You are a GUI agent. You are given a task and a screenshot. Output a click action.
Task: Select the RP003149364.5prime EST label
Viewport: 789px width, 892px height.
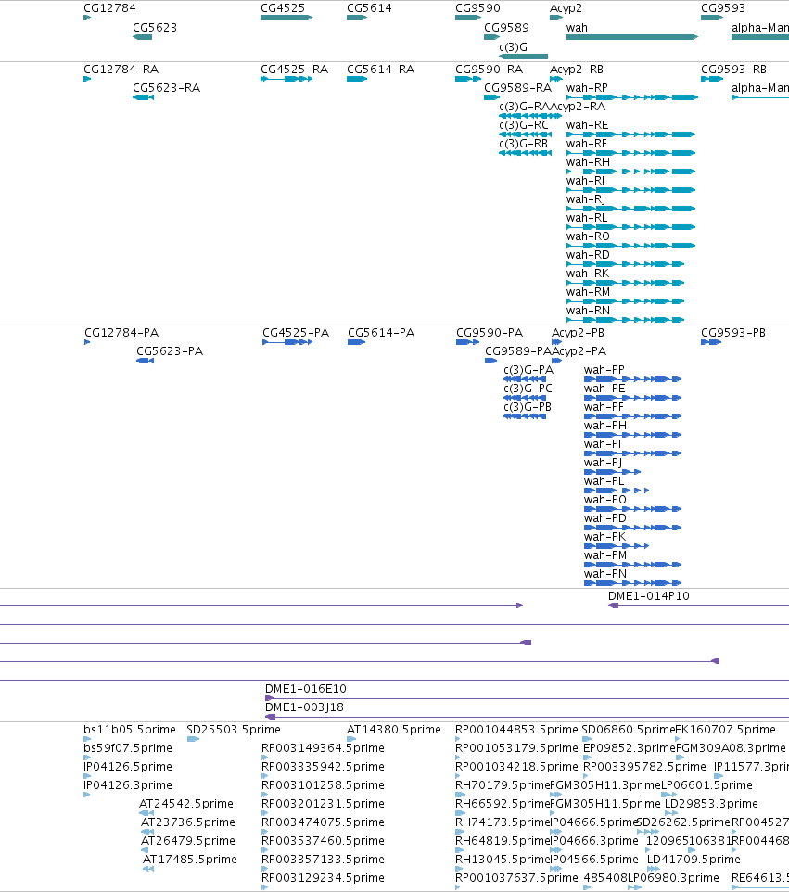[323, 747]
